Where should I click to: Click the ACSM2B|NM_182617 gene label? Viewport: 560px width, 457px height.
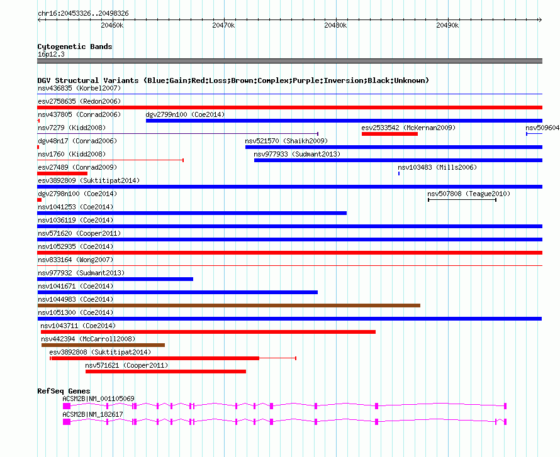[92, 414]
